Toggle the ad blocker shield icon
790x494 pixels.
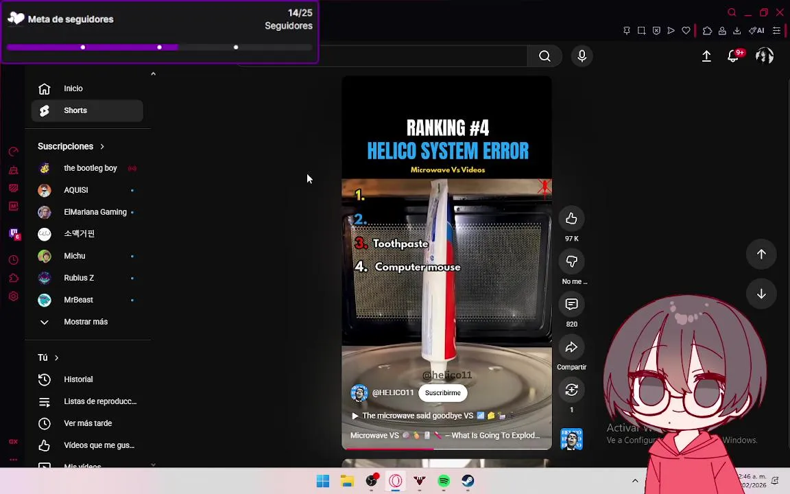656,31
